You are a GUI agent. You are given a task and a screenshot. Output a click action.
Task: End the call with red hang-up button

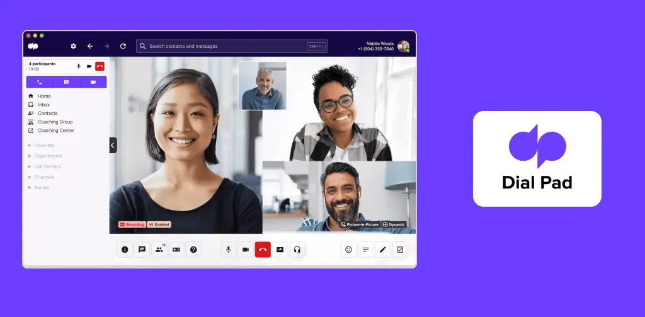263,250
